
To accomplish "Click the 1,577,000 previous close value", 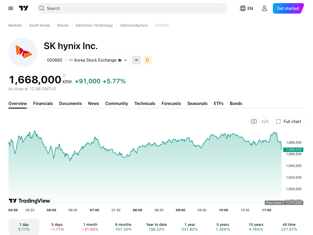I will pyautogui.click(x=293, y=203).
